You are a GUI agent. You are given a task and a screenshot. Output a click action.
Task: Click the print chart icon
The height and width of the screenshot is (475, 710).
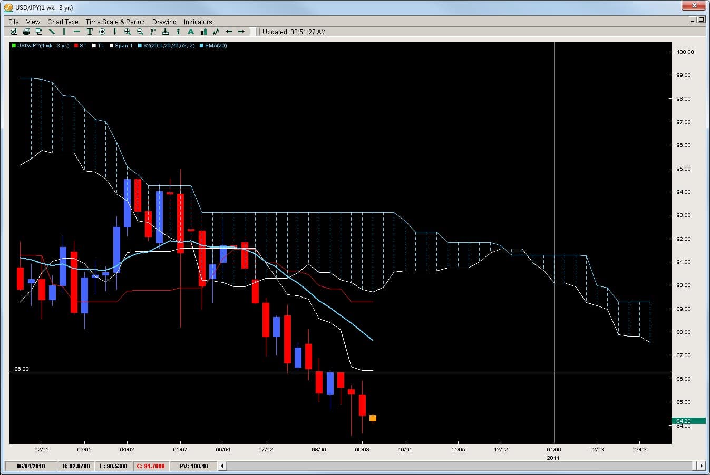click(26, 32)
